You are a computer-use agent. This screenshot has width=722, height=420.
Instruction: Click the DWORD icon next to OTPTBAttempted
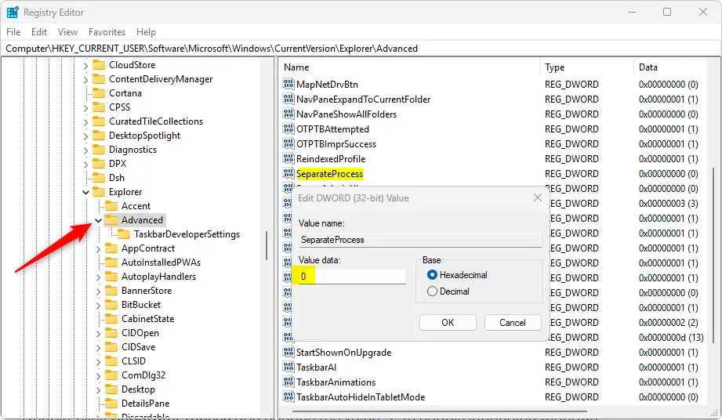(288, 129)
